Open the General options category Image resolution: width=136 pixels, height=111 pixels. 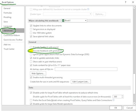[7, 8]
